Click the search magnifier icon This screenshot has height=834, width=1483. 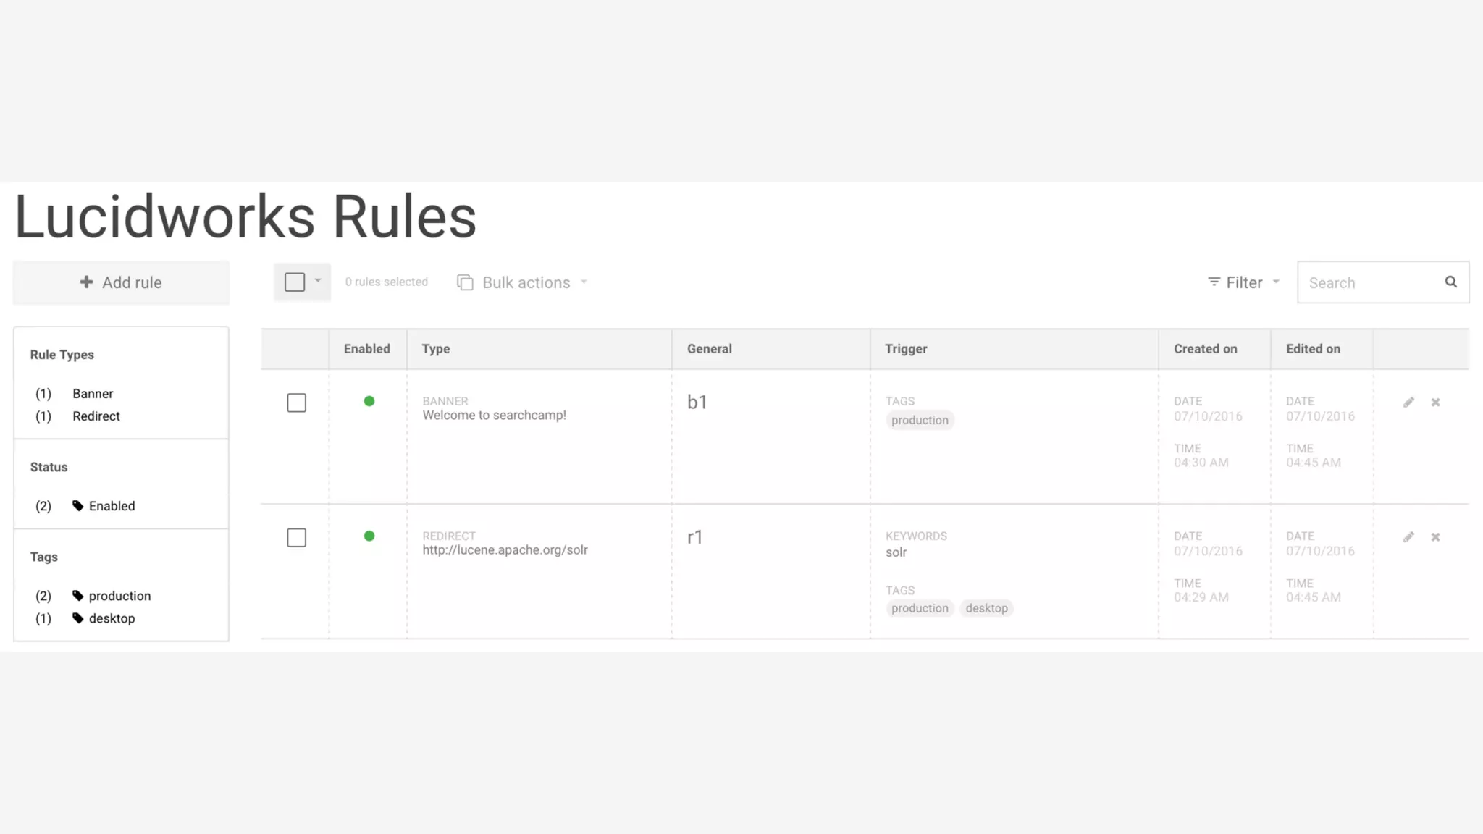click(x=1450, y=282)
